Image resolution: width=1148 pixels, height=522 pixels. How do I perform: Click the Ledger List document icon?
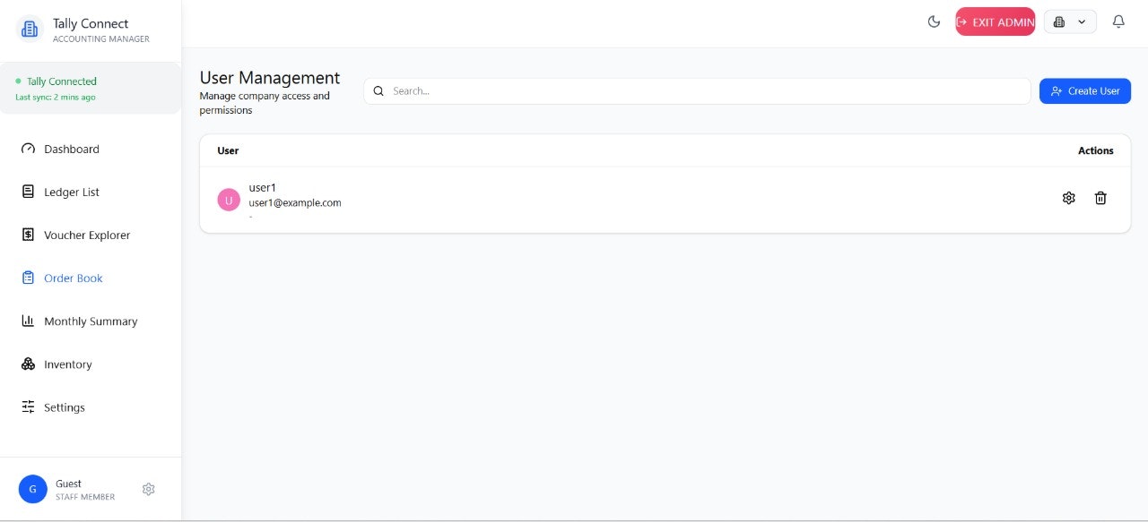pos(28,192)
